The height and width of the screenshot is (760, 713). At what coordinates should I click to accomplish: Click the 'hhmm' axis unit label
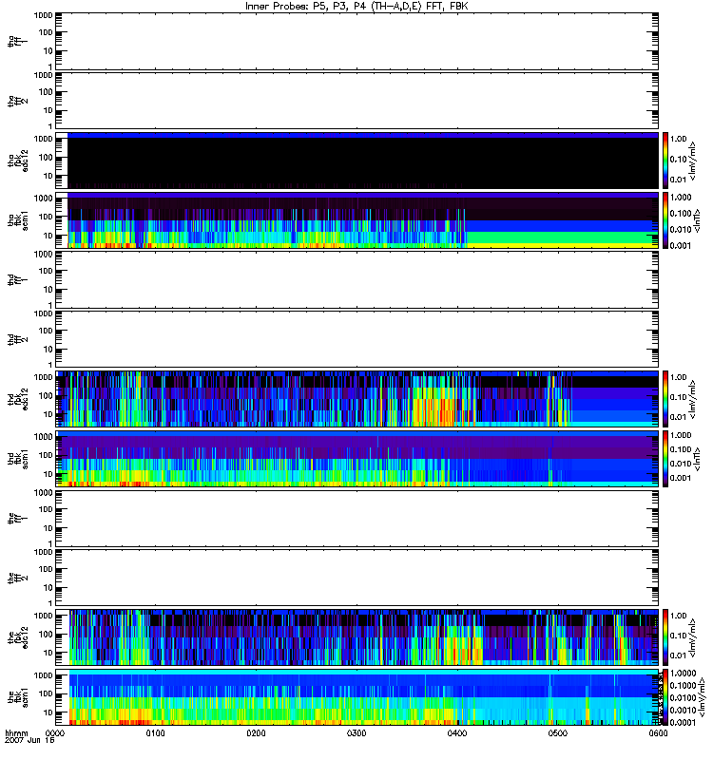coord(16,733)
